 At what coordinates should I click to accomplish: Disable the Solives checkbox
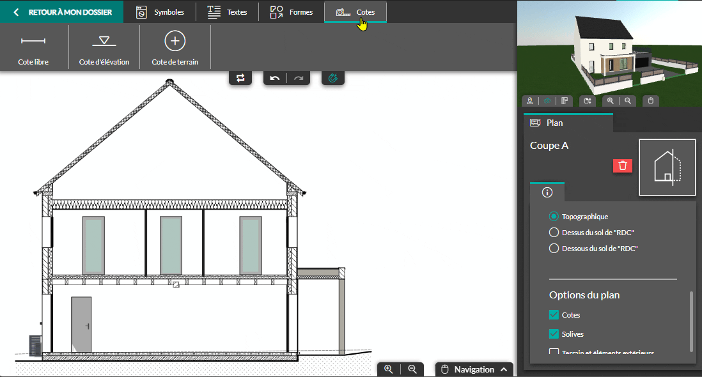(554, 334)
